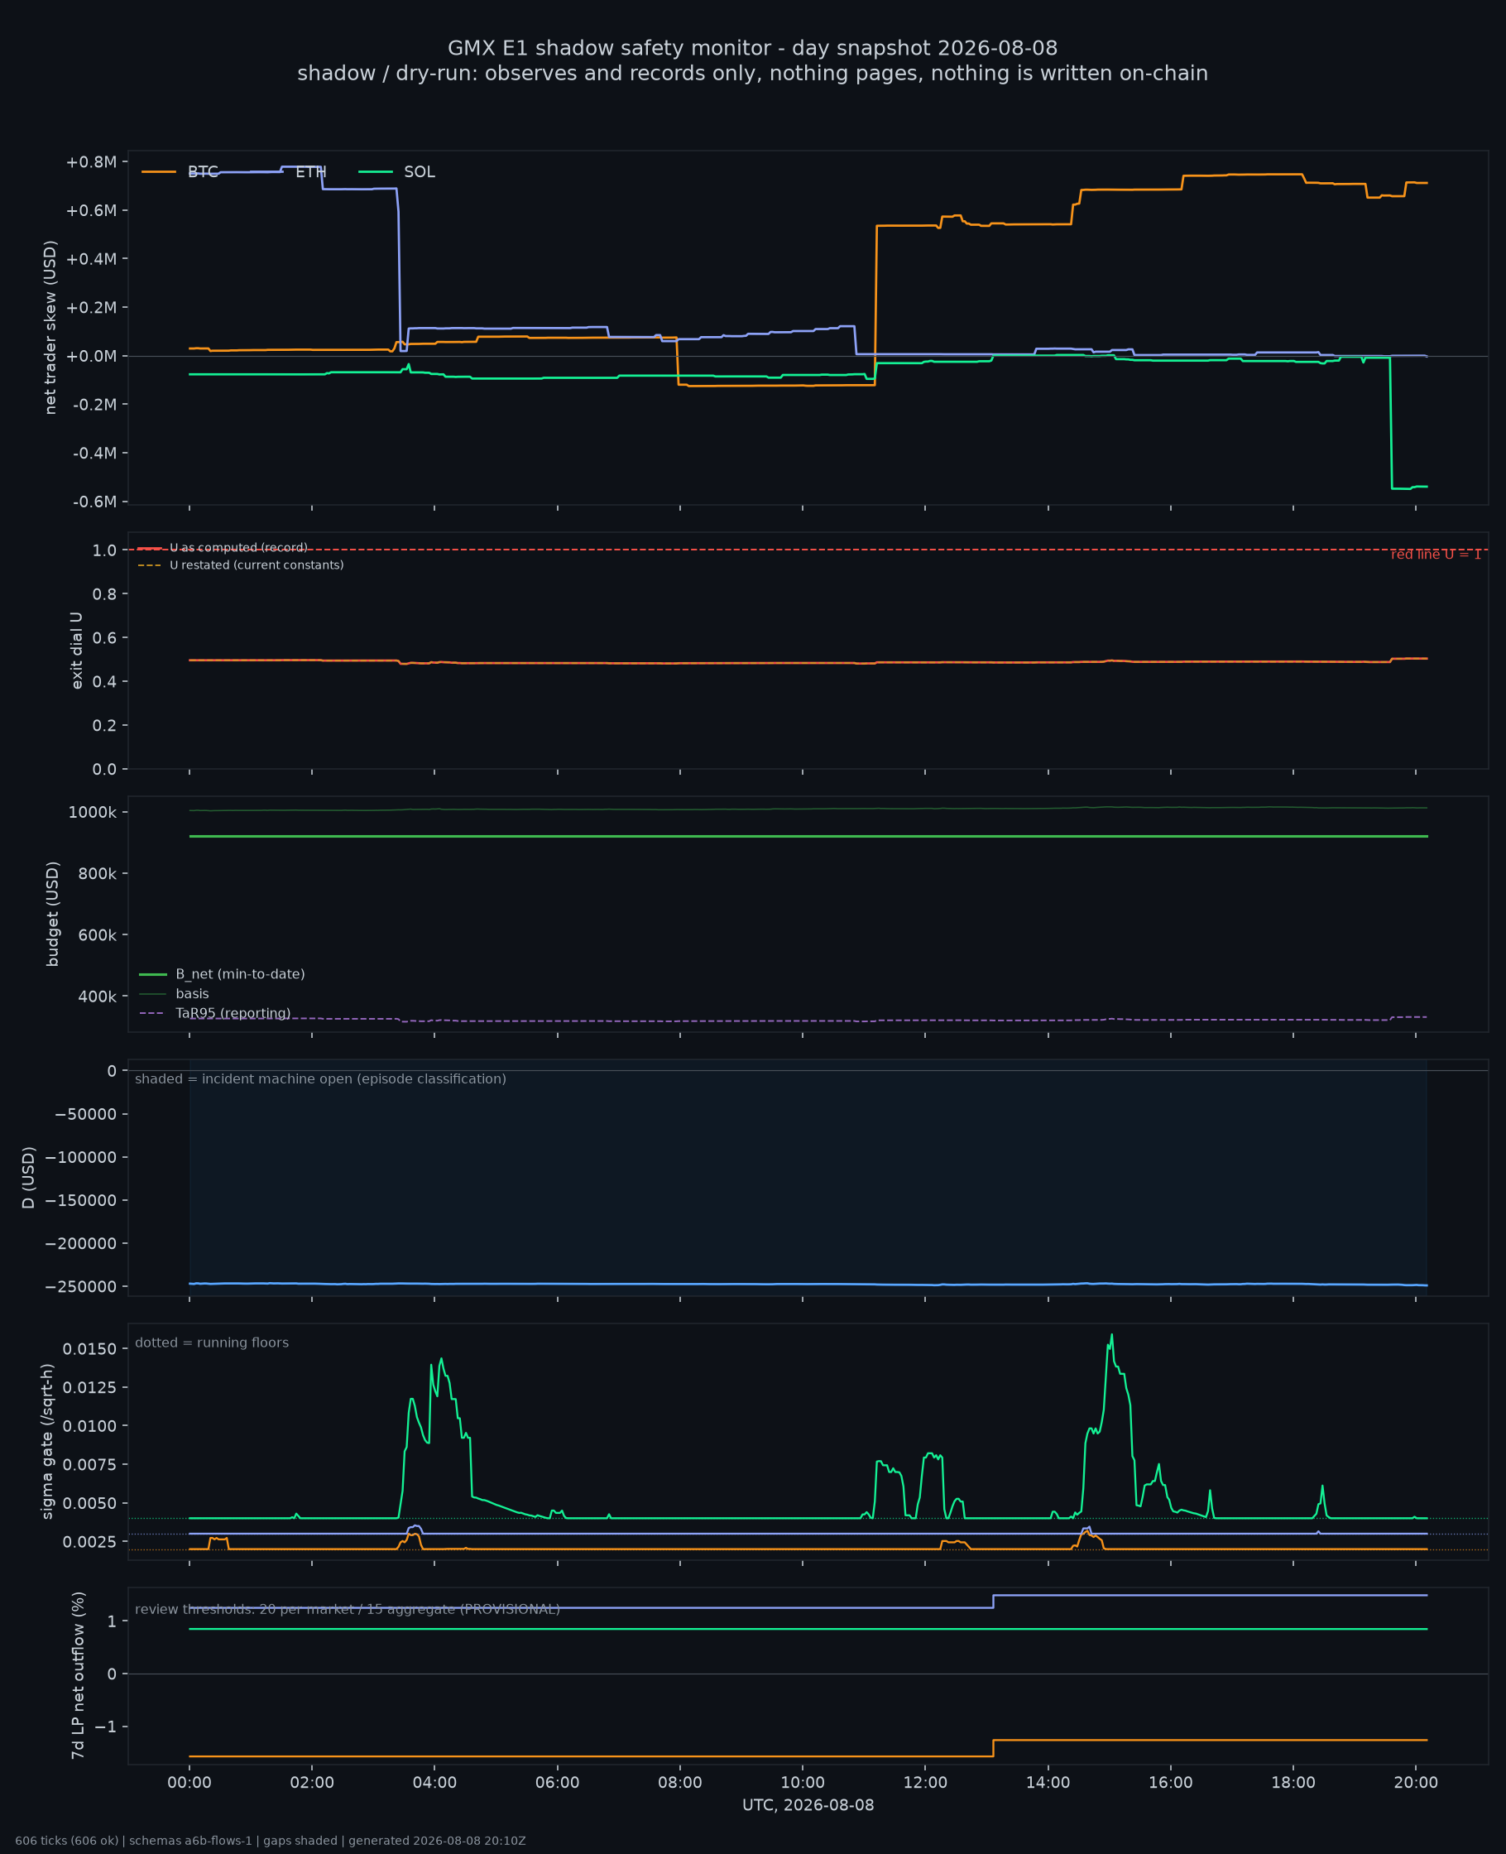This screenshot has height=1854, width=1506.
Task: Click the '400k' budget axis tick
Action: [97, 997]
